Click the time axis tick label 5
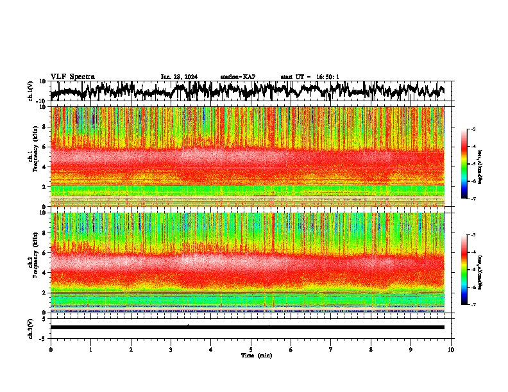Screen dimensions: 508x392 [251, 350]
